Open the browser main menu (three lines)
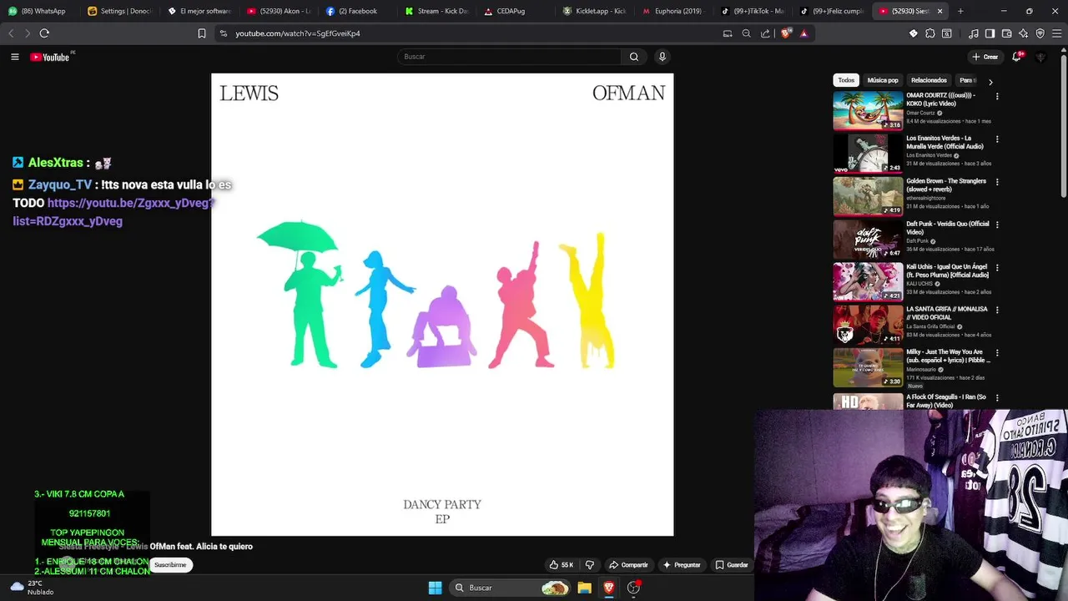The height and width of the screenshot is (601, 1068). pyautogui.click(x=1057, y=33)
